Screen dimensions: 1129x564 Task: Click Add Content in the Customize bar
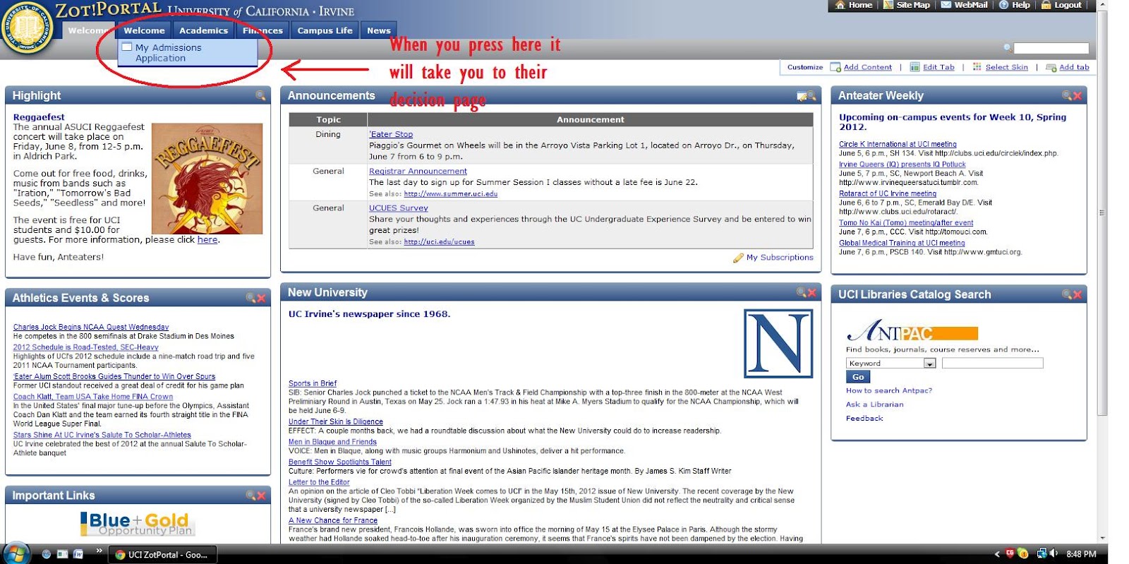(x=867, y=67)
